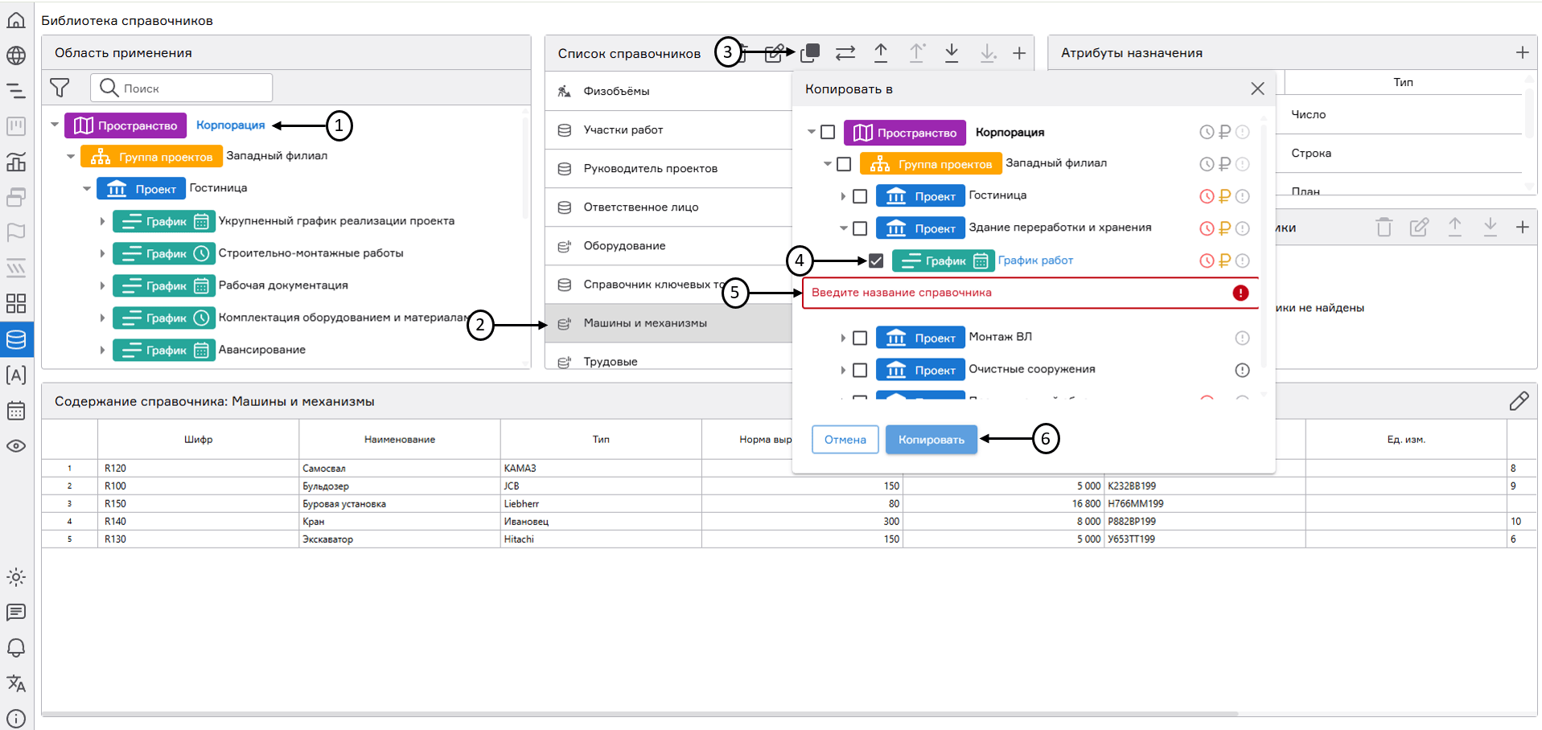Image resolution: width=1542 pixels, height=730 pixels.
Task: Select Машины и механизмы in directory list
Action: [x=645, y=323]
